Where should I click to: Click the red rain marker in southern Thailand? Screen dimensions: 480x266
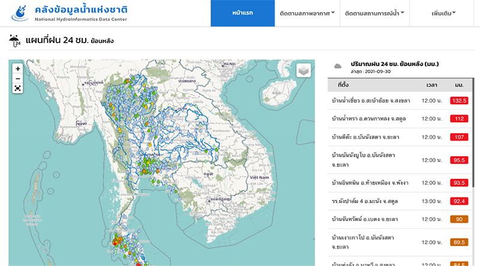[115, 243]
